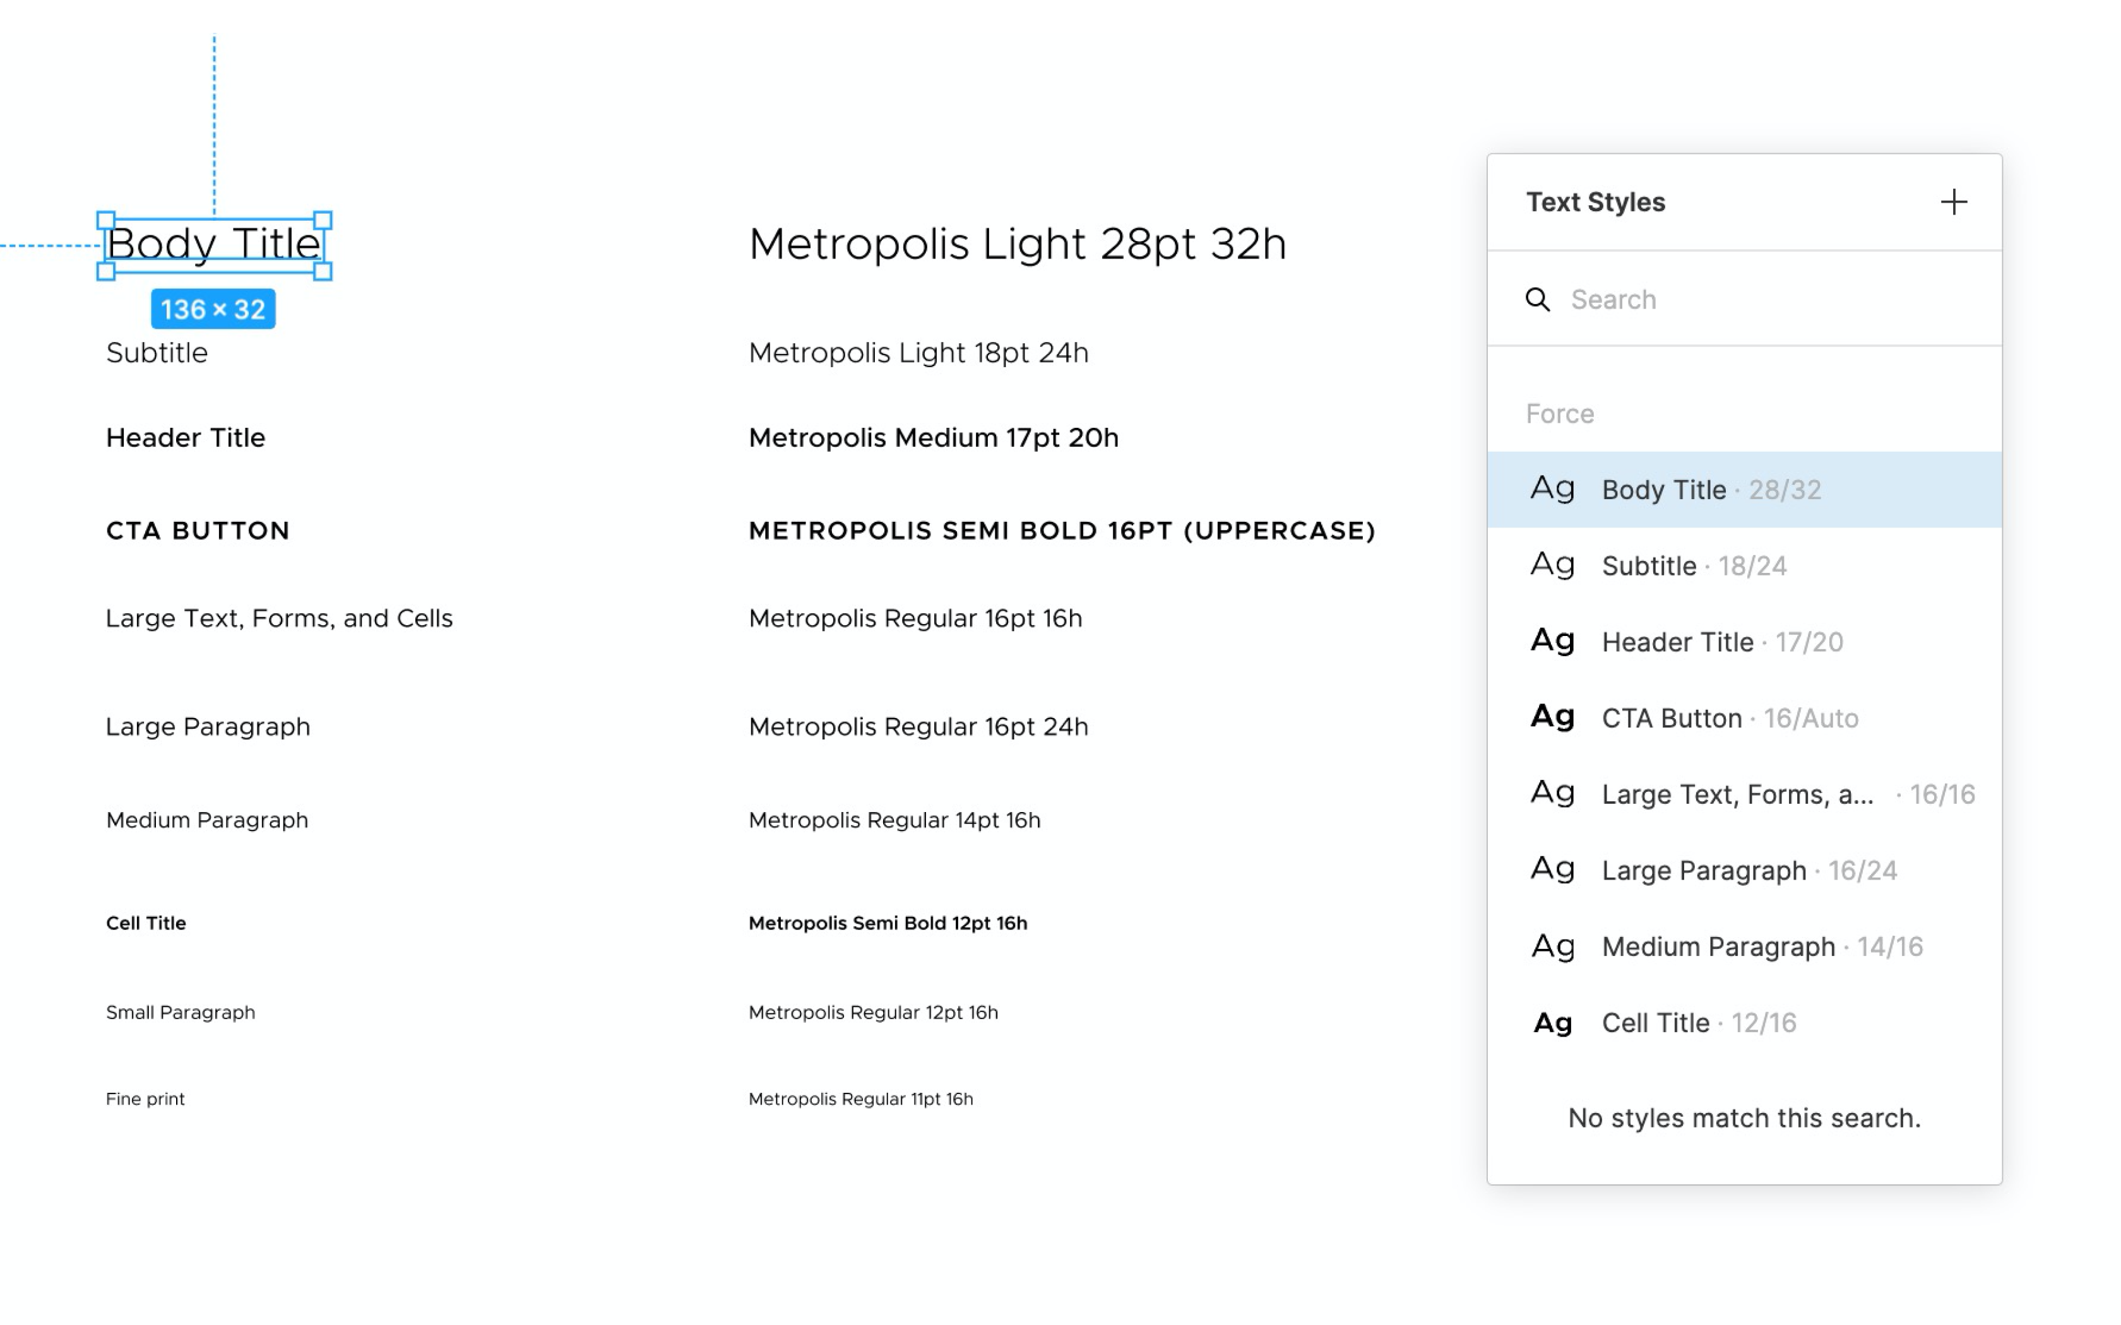Click the Ag preview beside Cell Title
This screenshot has width=2121, height=1325.
coord(1552,1023)
